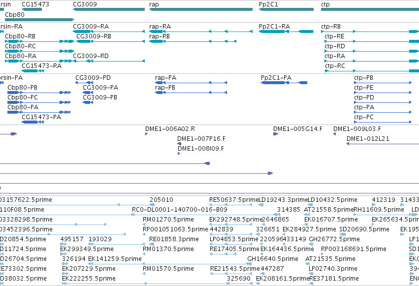
Task: Select EST RM01570.5prime
Action: pyautogui.click(x=168, y=269)
